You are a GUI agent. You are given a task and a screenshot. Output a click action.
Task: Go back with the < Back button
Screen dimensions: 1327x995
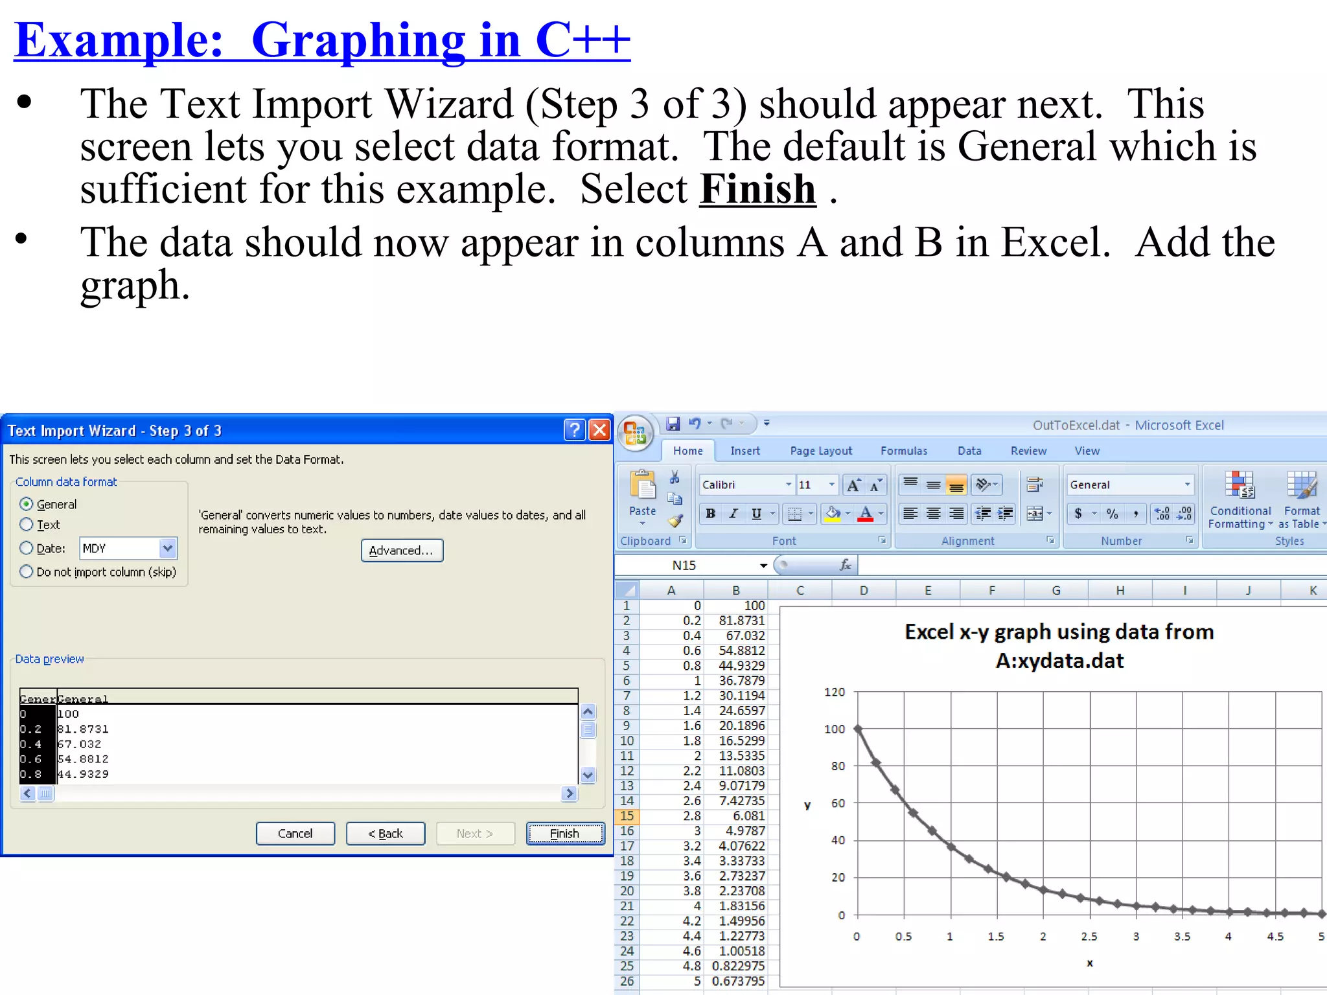click(x=386, y=833)
